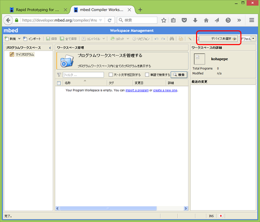
Task: Open the browser hamburger menu
Action: point(252,20)
